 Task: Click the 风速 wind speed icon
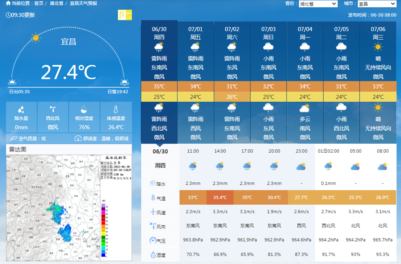coord(153,212)
